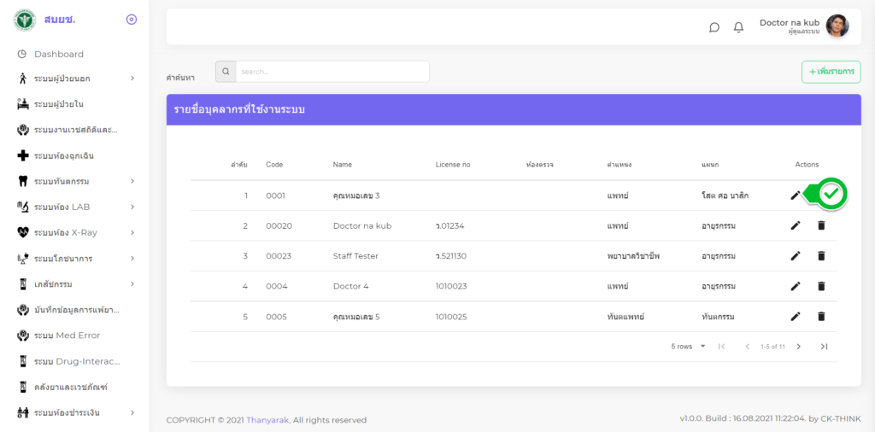Toggle the sidebar collapse circle icon
This screenshot has width=875, height=432.
pos(131,19)
